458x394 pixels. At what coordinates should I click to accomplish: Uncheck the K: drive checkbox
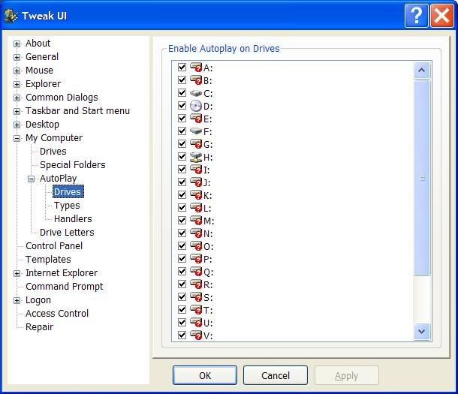tap(182, 194)
